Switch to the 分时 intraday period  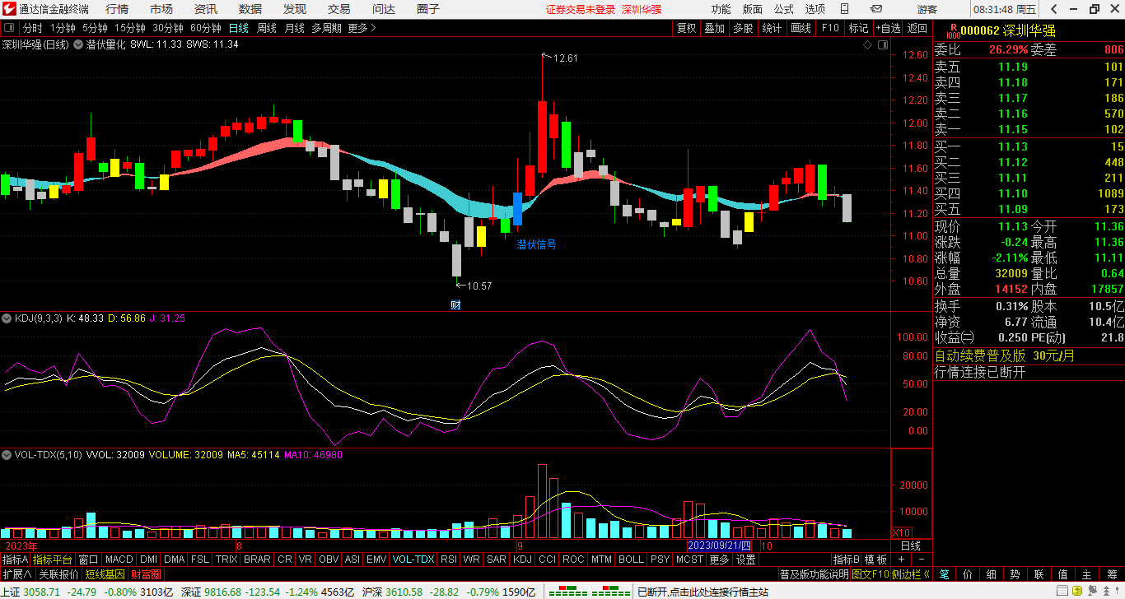[32, 28]
